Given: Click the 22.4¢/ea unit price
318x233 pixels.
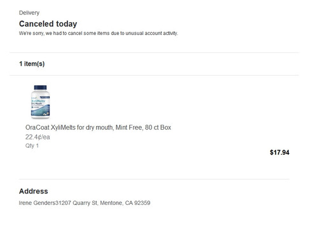Looking at the screenshot, I should pos(38,137).
